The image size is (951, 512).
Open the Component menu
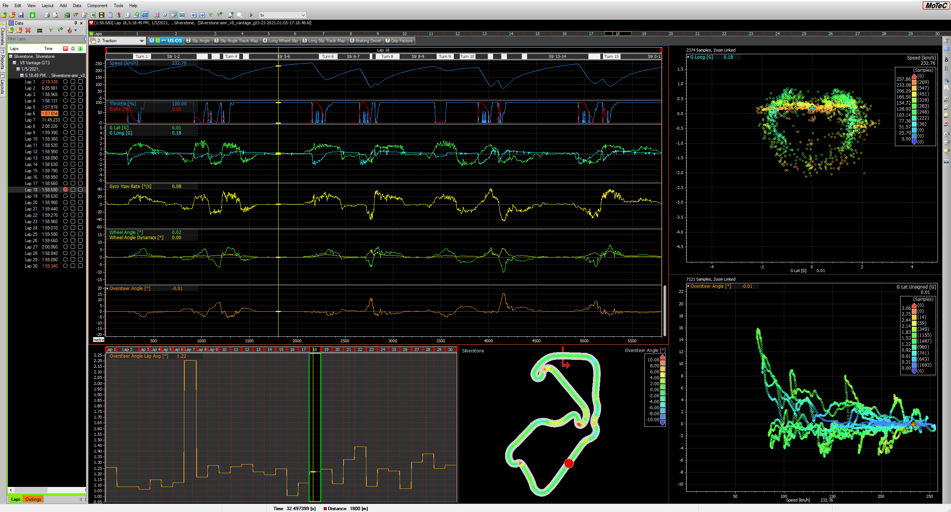[x=97, y=6]
